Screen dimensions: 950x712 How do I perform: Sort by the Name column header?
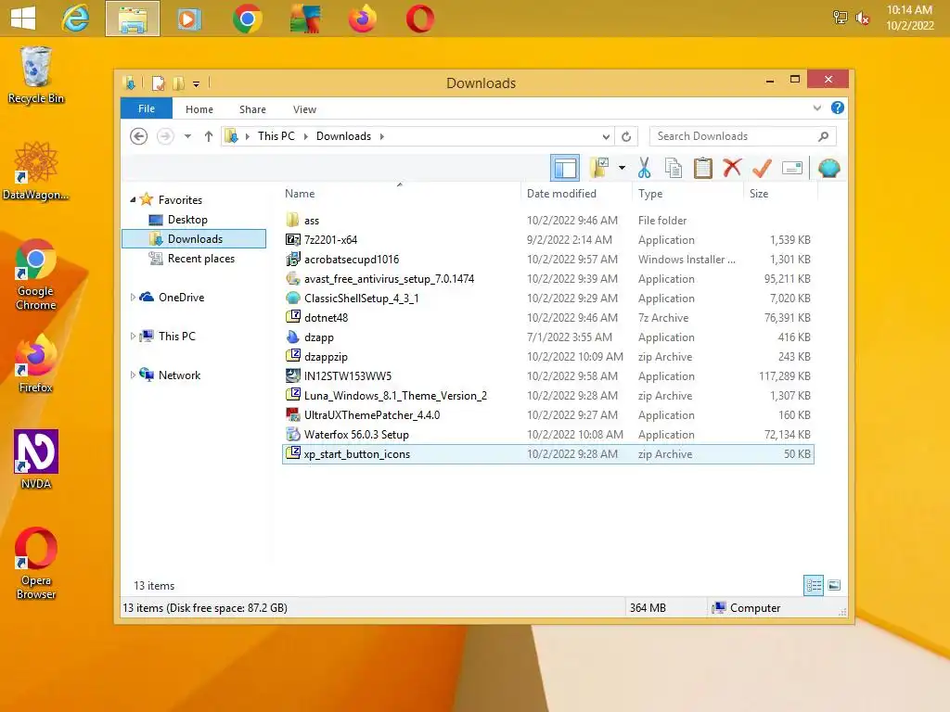pyautogui.click(x=401, y=194)
